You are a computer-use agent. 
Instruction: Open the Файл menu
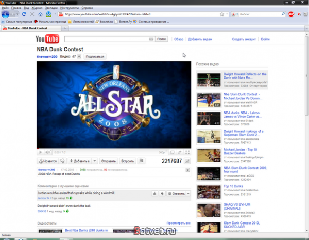pyautogui.click(x=5, y=8)
